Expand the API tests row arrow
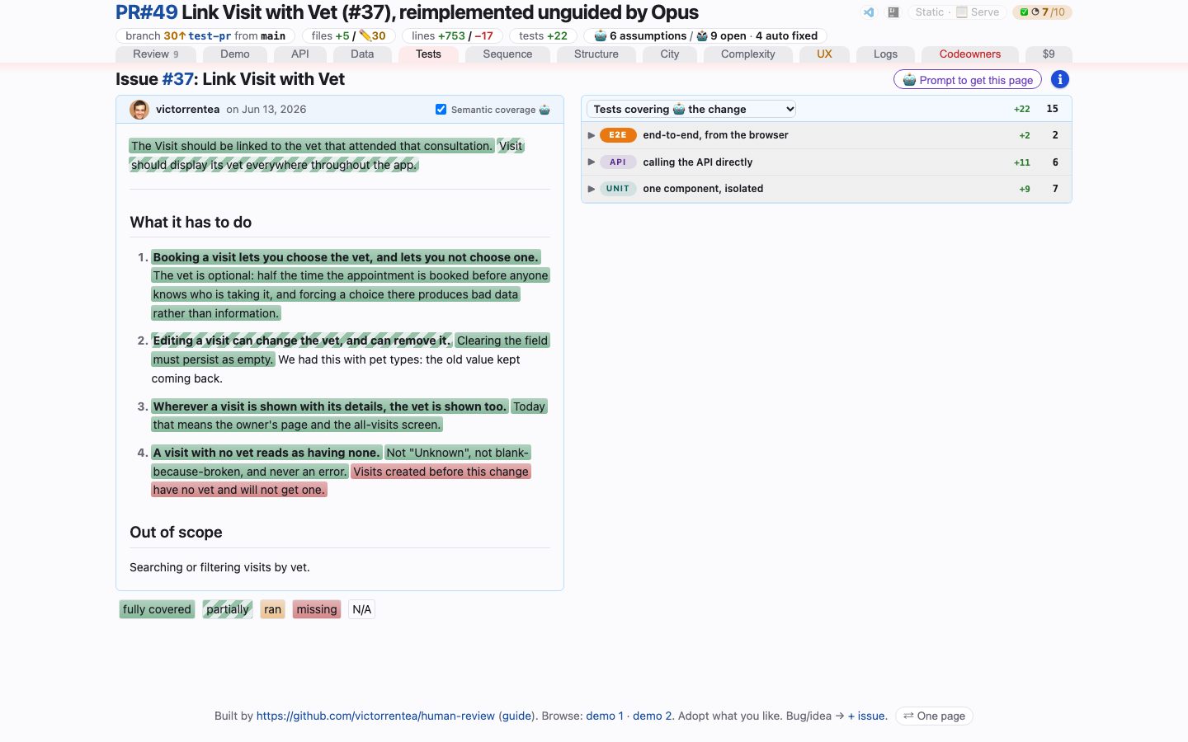The image size is (1188, 742). pyautogui.click(x=592, y=162)
